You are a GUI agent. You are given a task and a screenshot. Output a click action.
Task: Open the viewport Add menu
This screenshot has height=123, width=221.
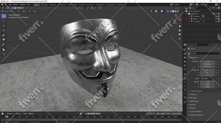point(30,11)
